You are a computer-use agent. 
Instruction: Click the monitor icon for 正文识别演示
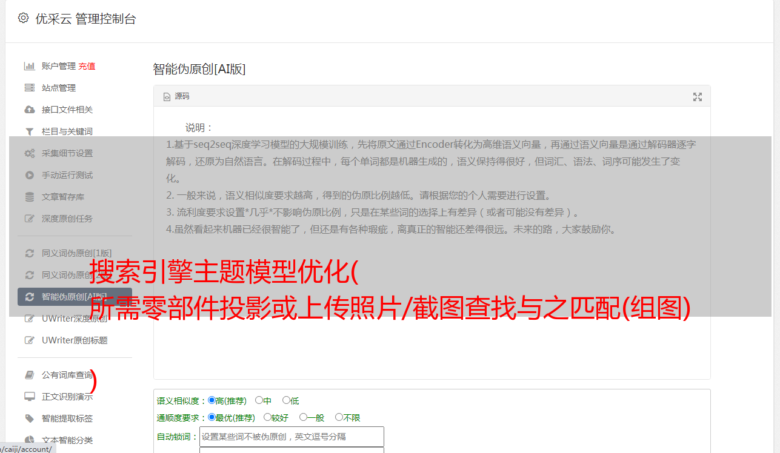coord(29,397)
